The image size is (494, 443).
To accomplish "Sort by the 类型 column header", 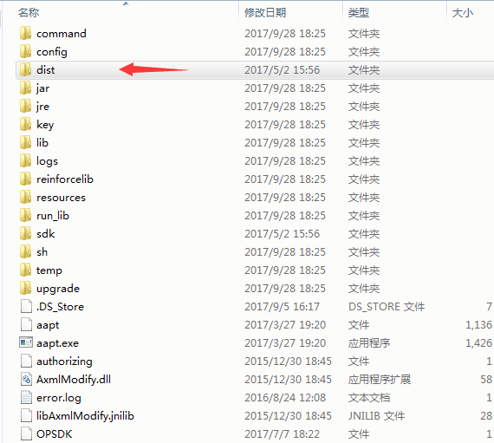I will coord(359,13).
